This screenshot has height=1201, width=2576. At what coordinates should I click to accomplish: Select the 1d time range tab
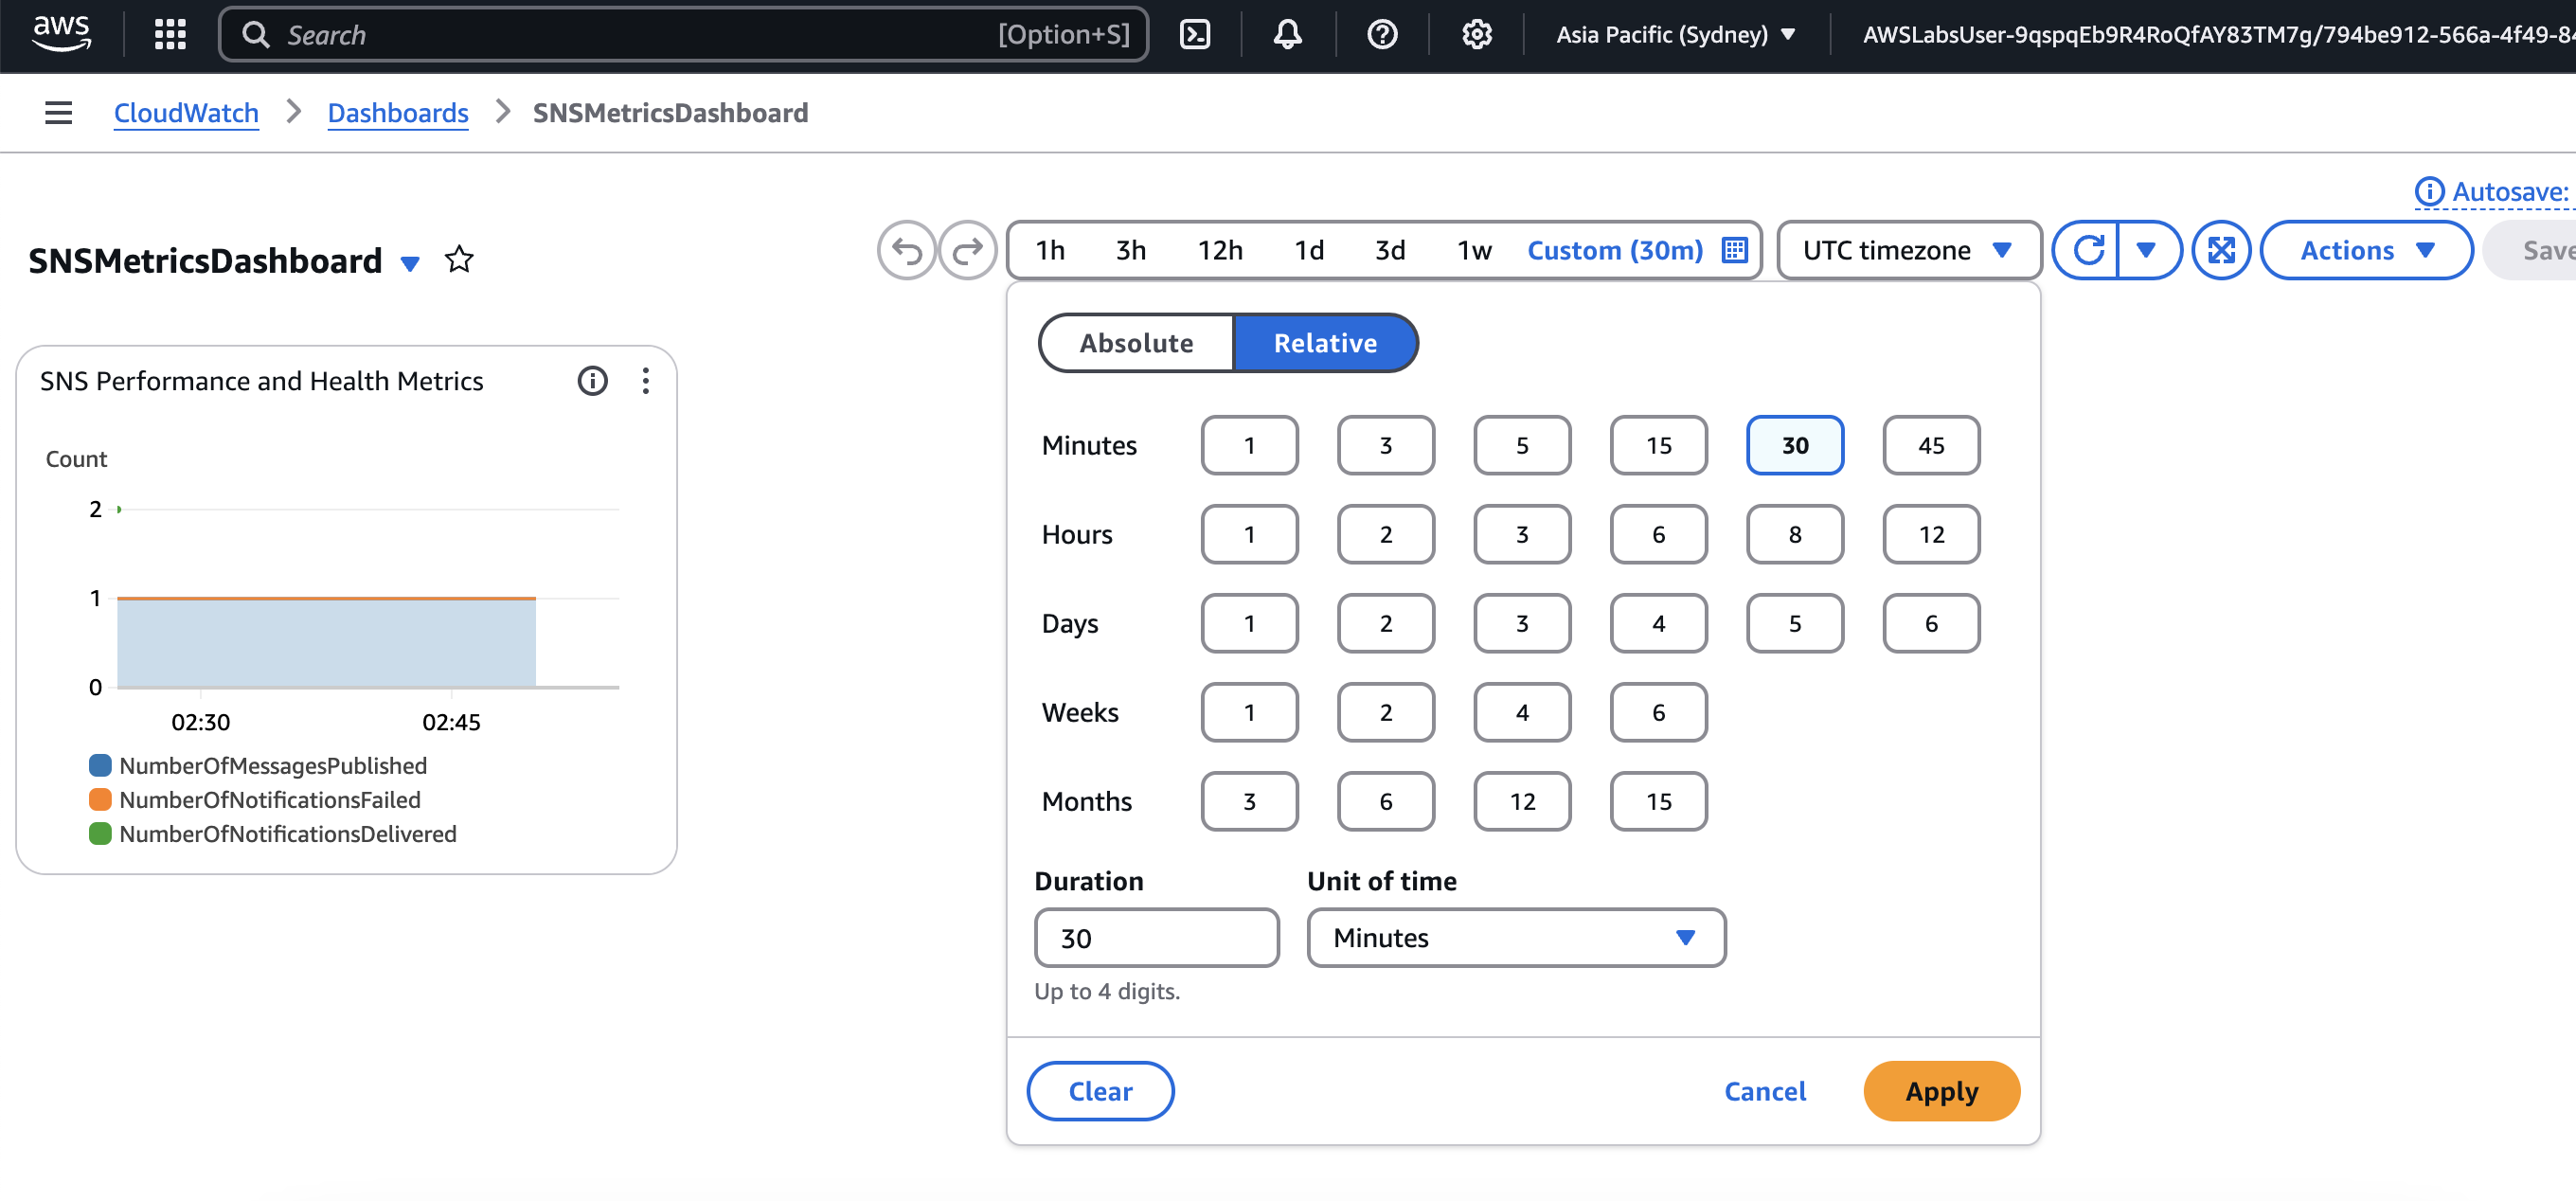point(1309,250)
